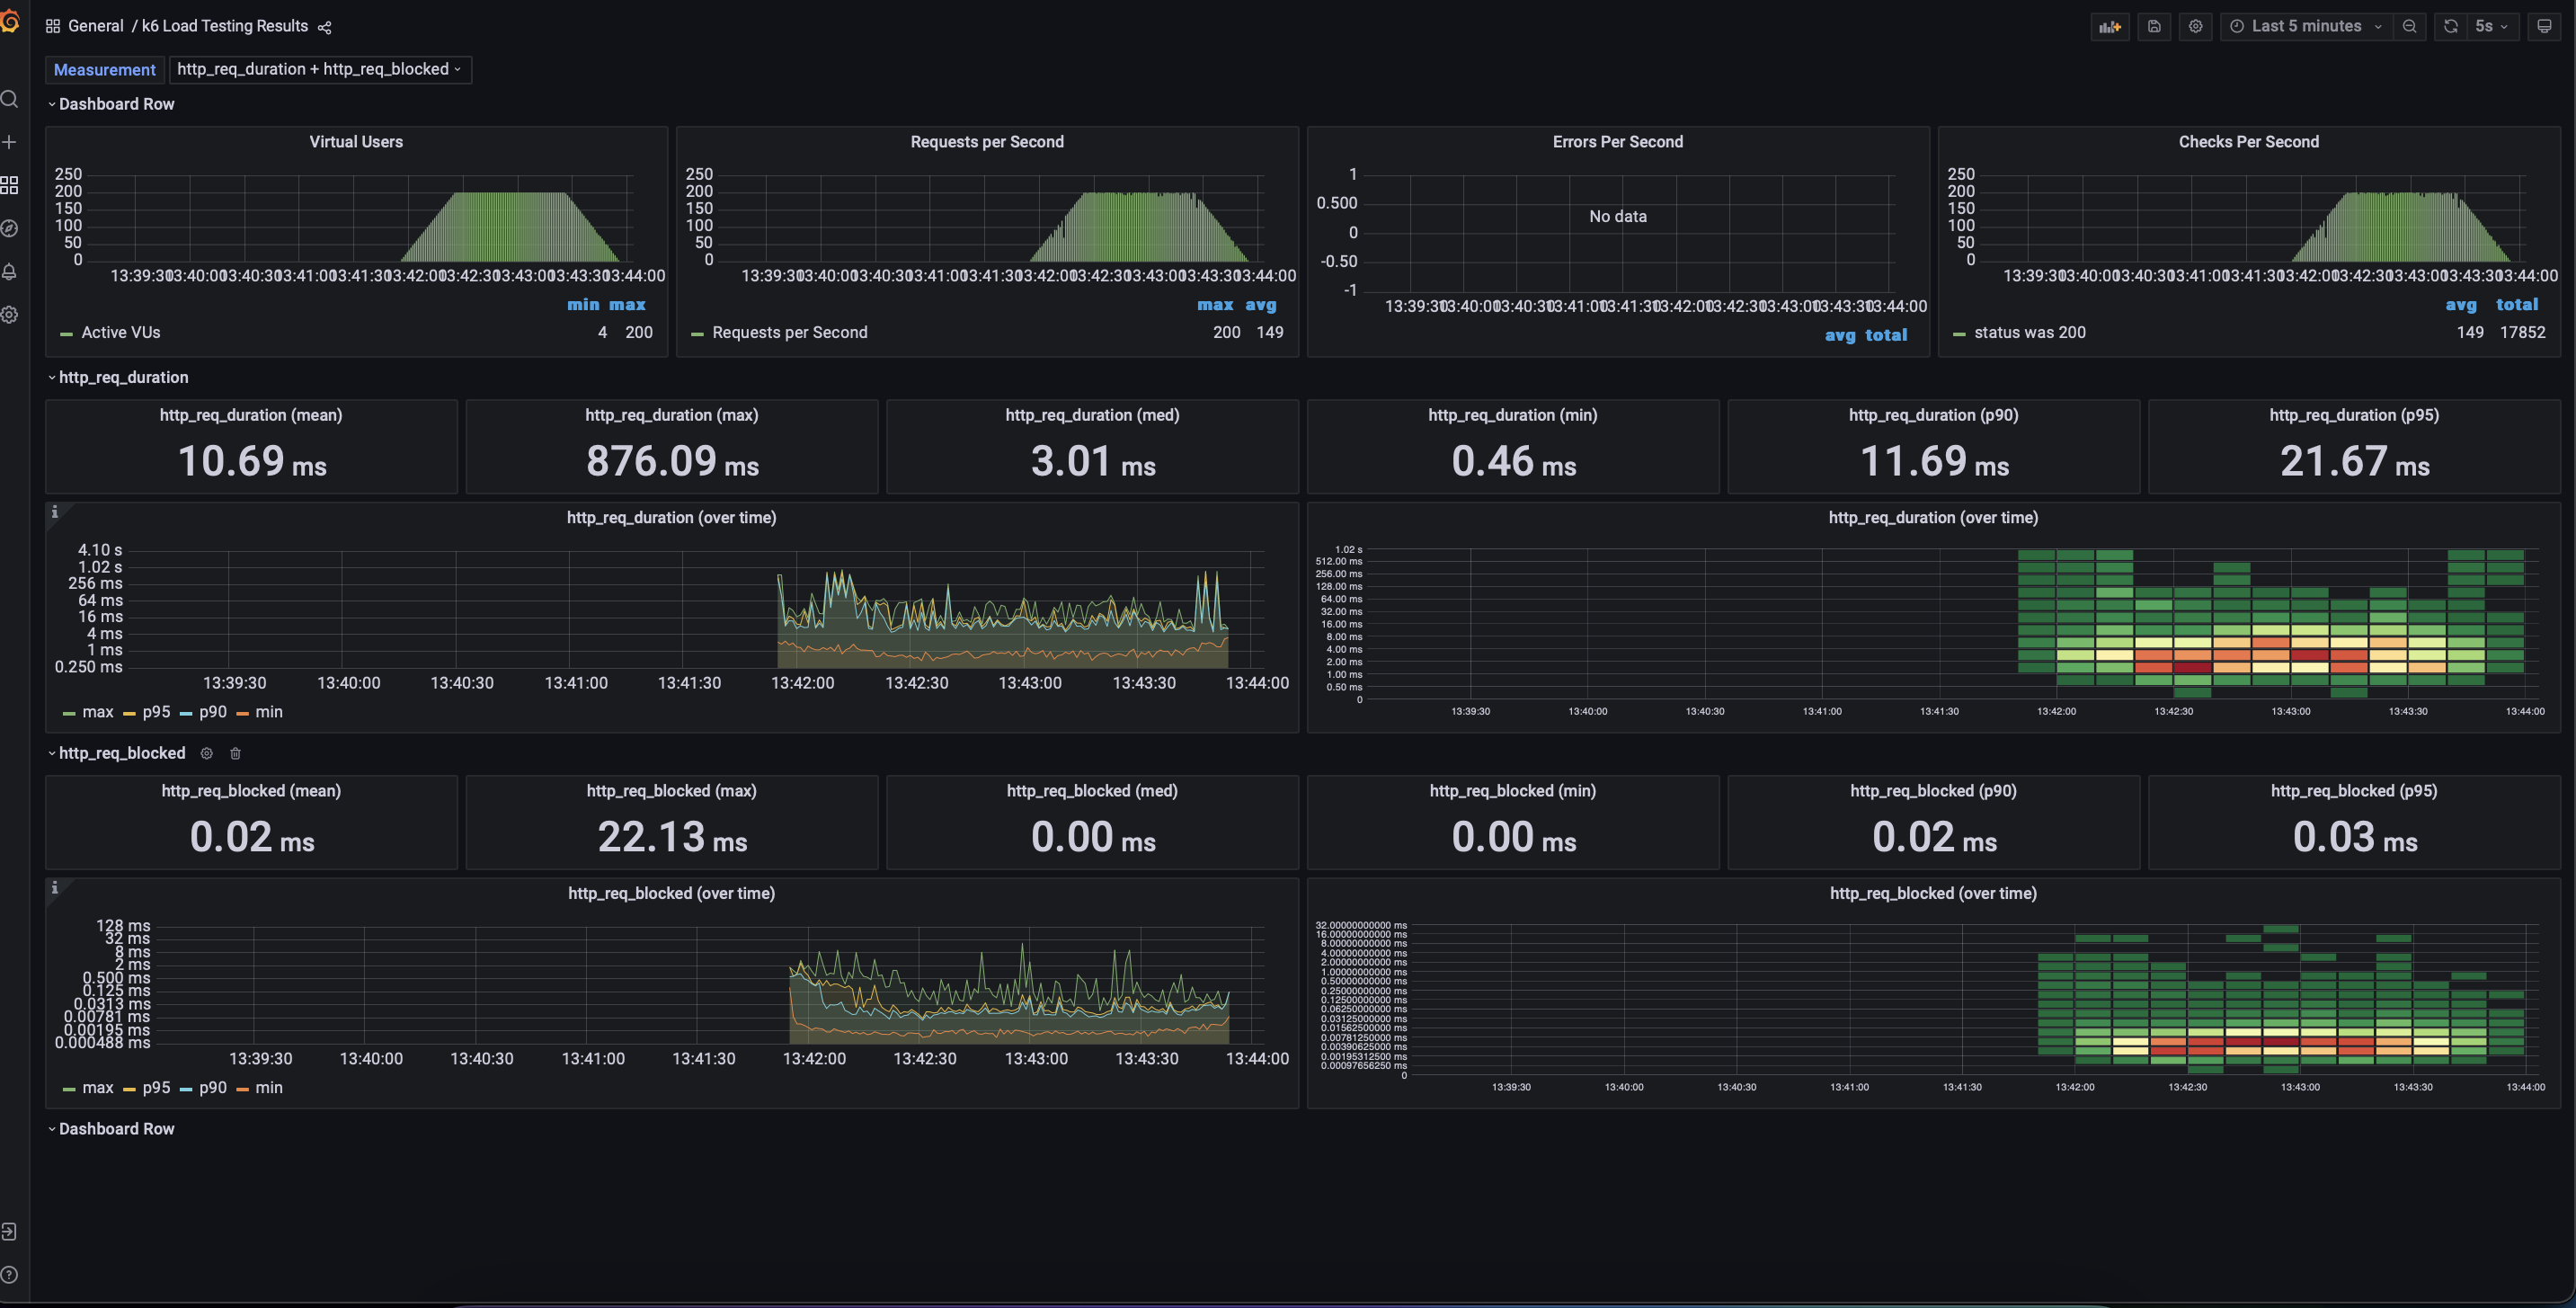Click the General folder breadcrumb link
Image resolution: width=2576 pixels, height=1308 pixels.
pos(95,26)
